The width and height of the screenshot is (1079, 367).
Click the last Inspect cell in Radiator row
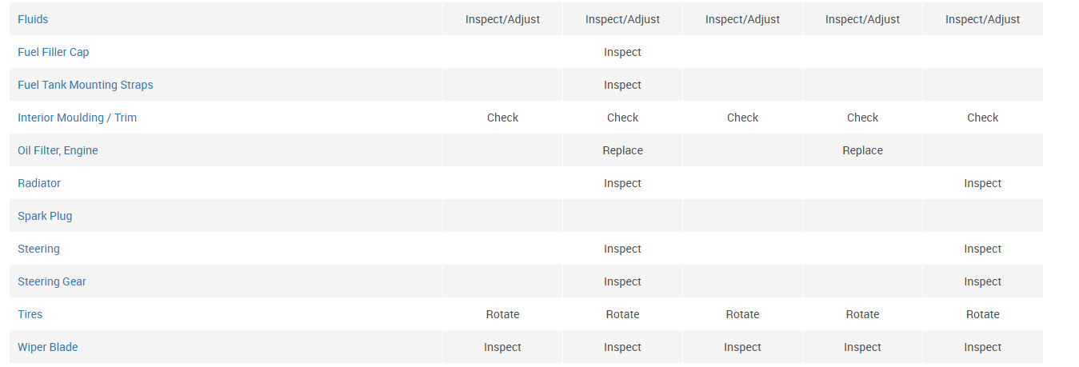click(982, 183)
